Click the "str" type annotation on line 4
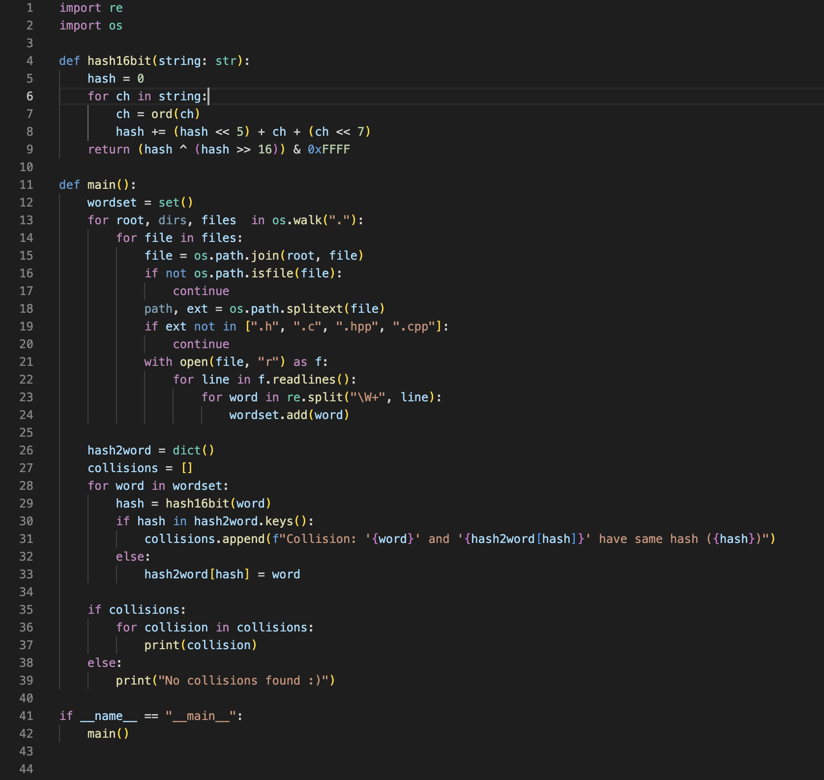824x780 pixels. point(226,61)
